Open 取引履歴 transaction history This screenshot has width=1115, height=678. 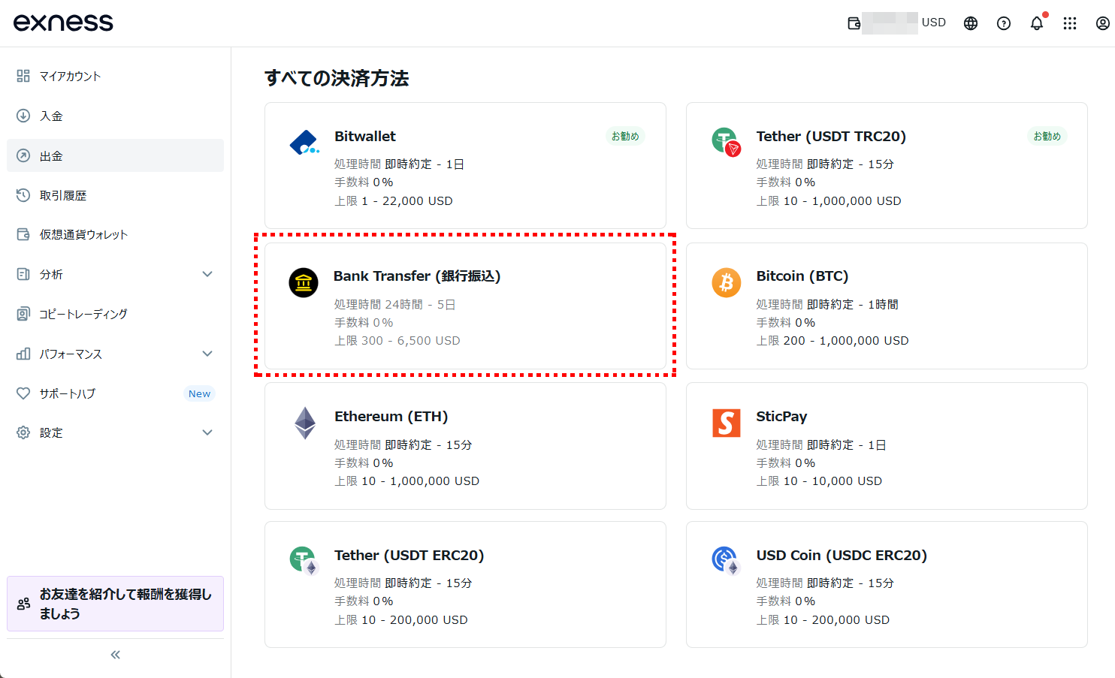[x=115, y=195]
